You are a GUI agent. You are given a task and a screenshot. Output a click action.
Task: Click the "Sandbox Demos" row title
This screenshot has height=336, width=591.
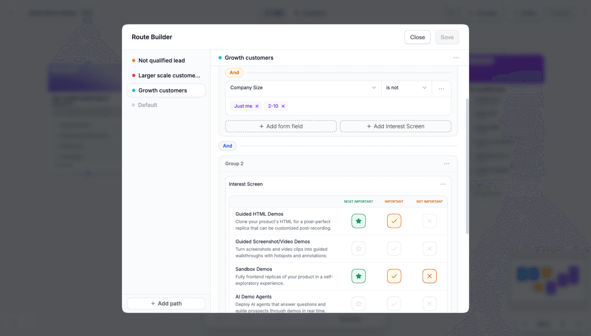254,269
